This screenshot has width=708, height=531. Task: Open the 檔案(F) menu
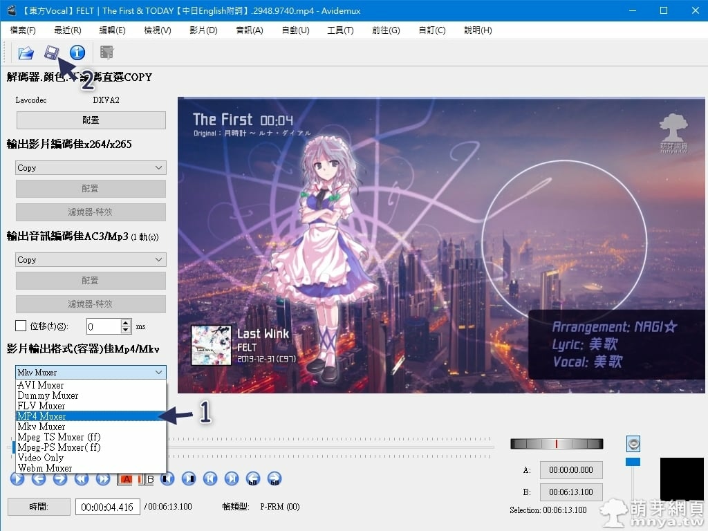coord(23,30)
